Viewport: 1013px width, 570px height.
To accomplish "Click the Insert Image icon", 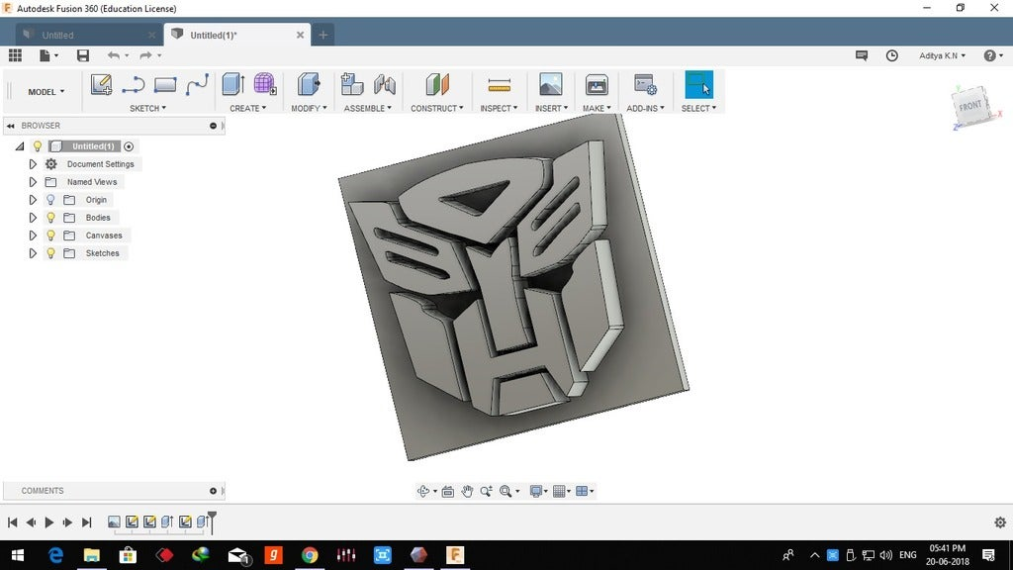I will point(551,85).
